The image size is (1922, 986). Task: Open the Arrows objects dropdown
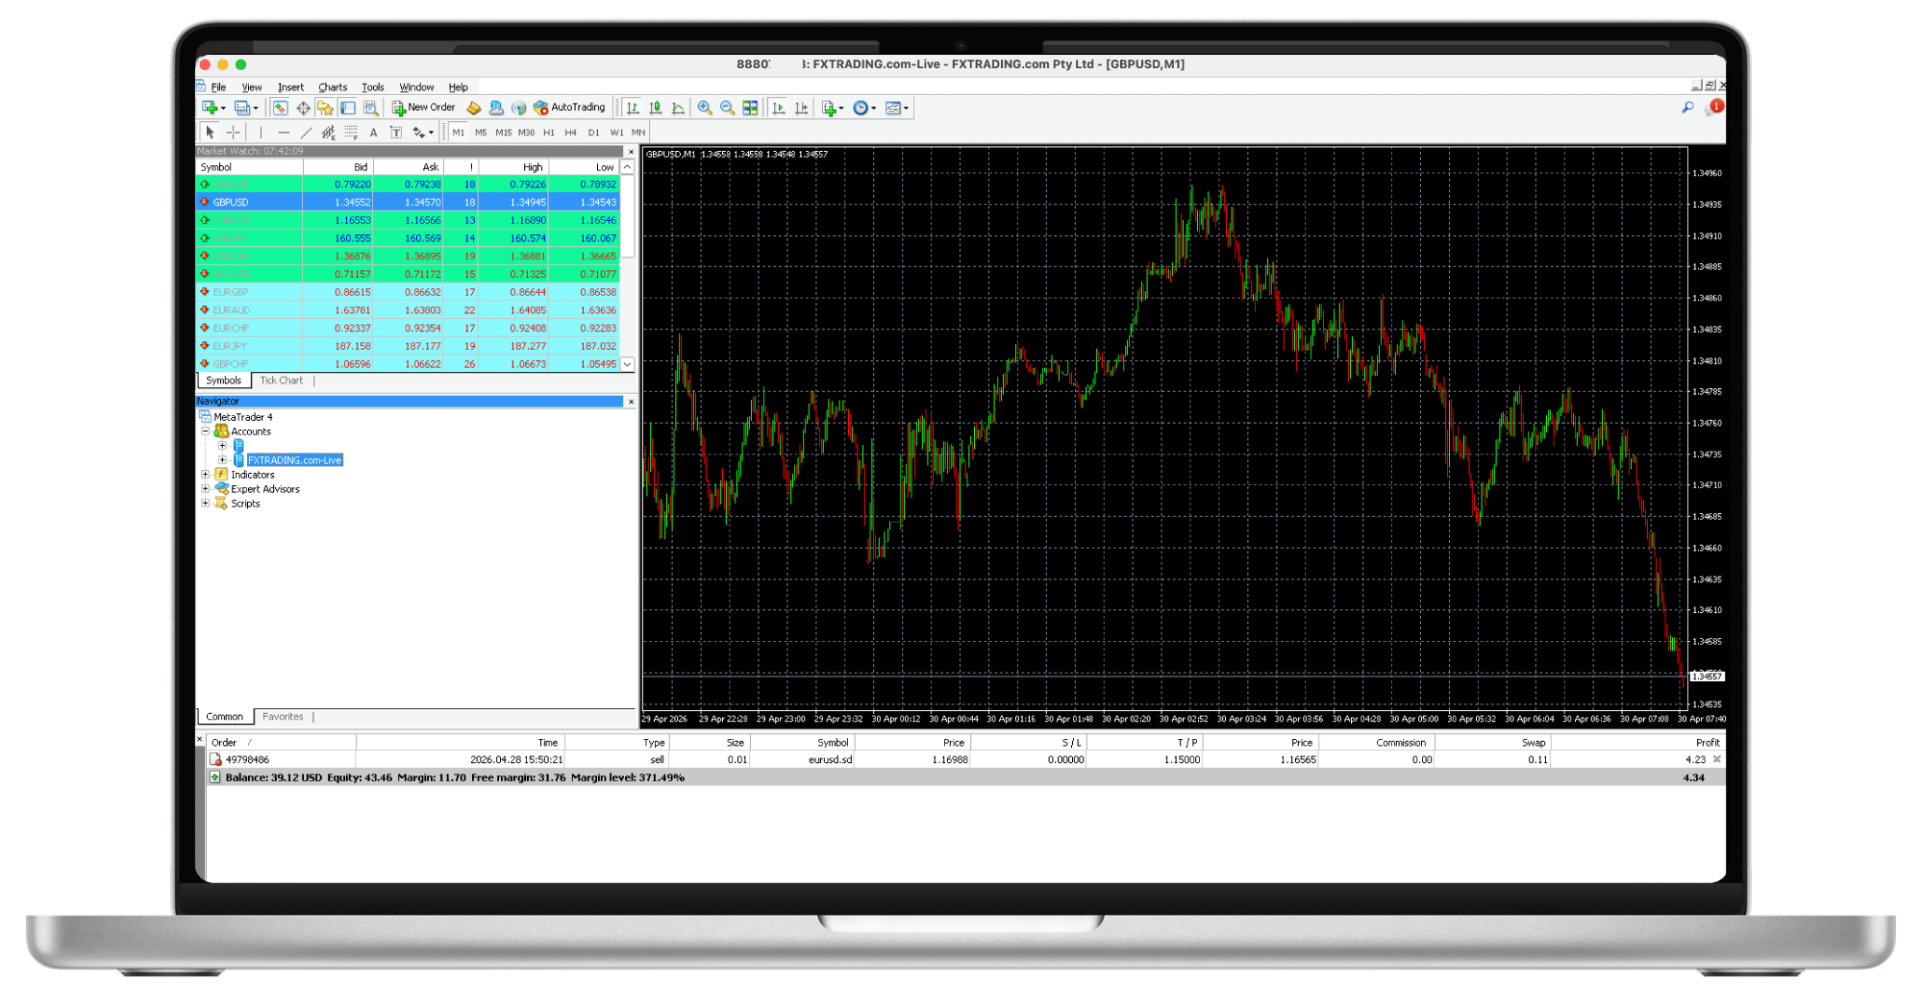point(423,133)
